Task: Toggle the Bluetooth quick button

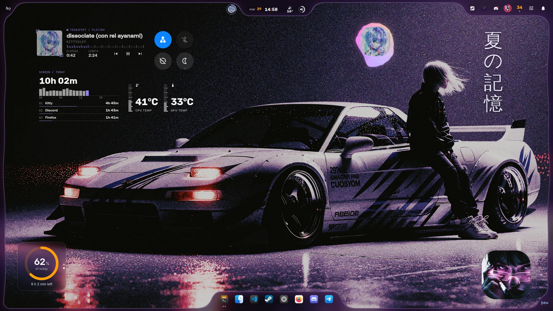Action: click(x=185, y=40)
